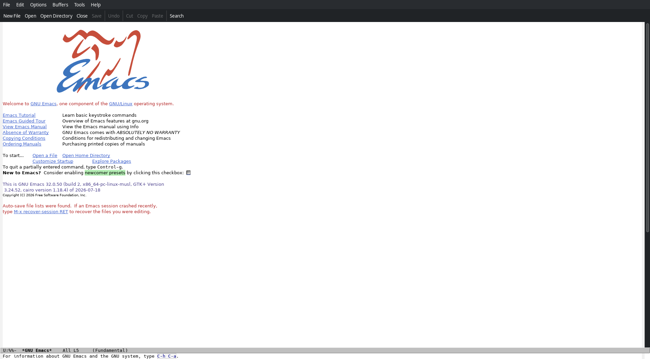The height and width of the screenshot is (359, 650).
Task: Click the "Purchasing printed copies of manuals" text
Action: click(104, 144)
